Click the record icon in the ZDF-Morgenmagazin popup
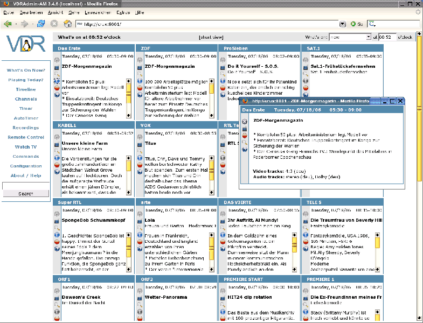The height and width of the screenshot is (323, 423). (x=245, y=136)
